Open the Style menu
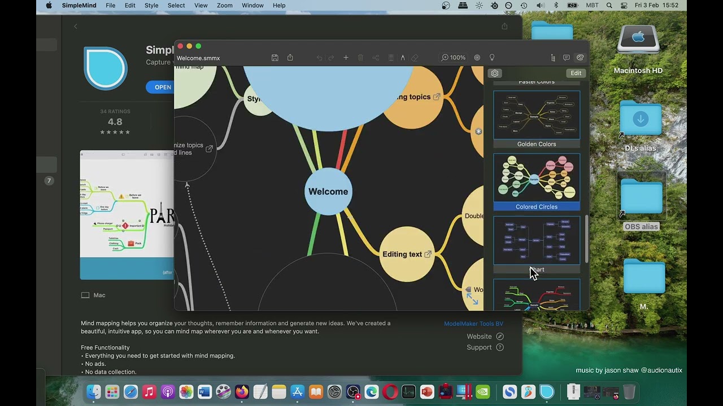 pyautogui.click(x=151, y=5)
